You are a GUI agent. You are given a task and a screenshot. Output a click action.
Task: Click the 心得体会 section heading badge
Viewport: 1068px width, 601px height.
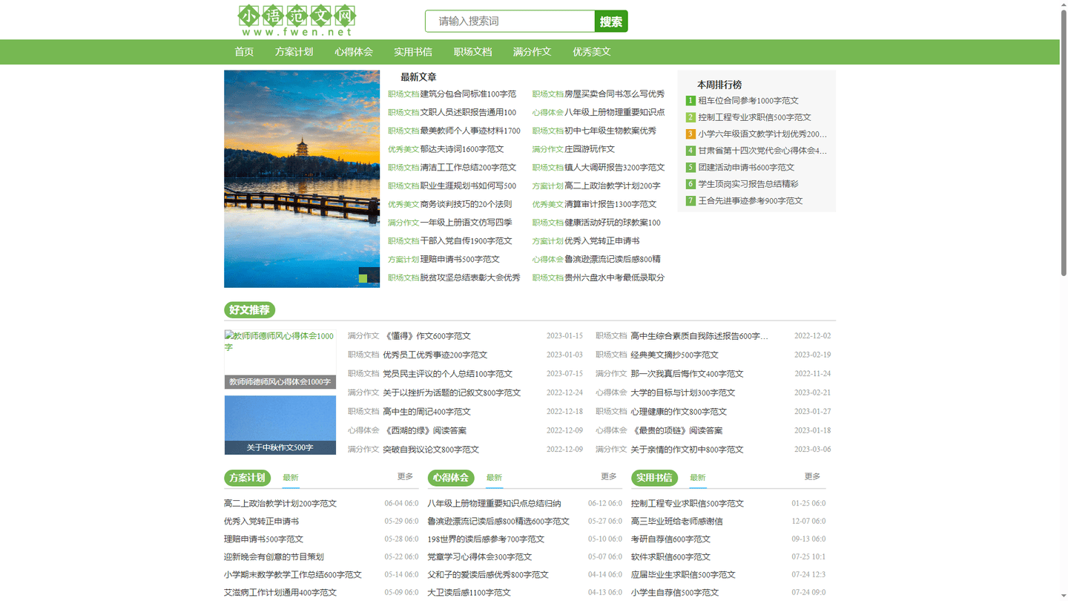point(451,478)
